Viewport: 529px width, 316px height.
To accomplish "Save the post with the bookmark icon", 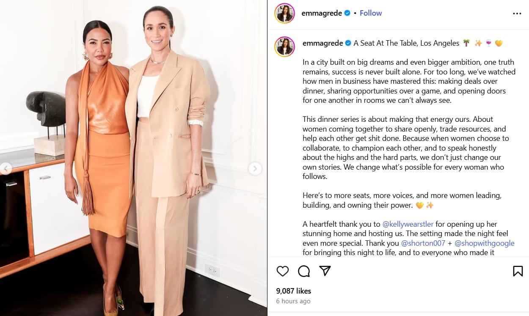I will 518,271.
